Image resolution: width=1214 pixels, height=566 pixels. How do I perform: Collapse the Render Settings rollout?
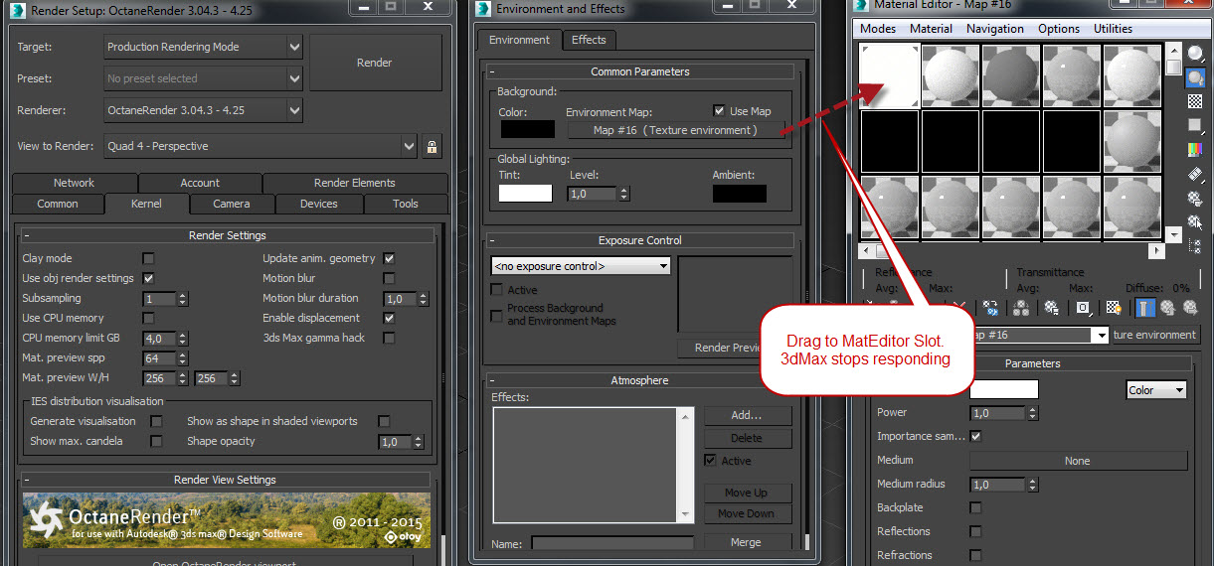tap(228, 235)
